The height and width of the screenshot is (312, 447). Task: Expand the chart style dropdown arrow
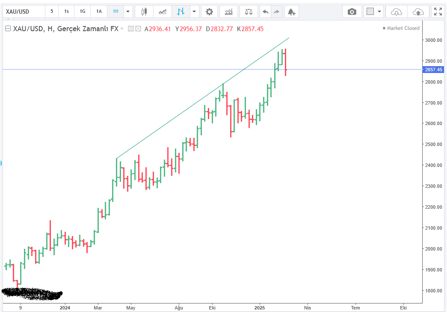pyautogui.click(x=194, y=12)
